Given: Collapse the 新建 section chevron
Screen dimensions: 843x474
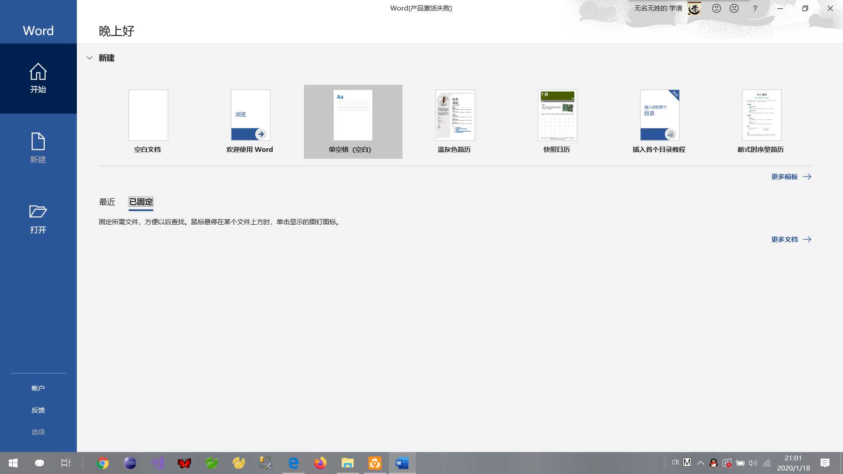Looking at the screenshot, I should point(90,58).
